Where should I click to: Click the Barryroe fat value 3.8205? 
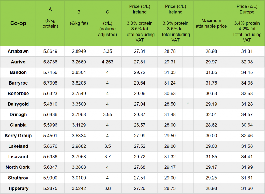[79, 83]
